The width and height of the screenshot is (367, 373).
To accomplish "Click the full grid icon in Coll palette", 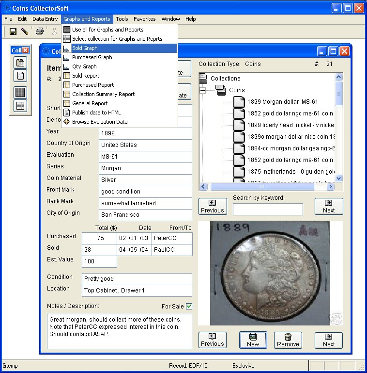I will [20, 92].
